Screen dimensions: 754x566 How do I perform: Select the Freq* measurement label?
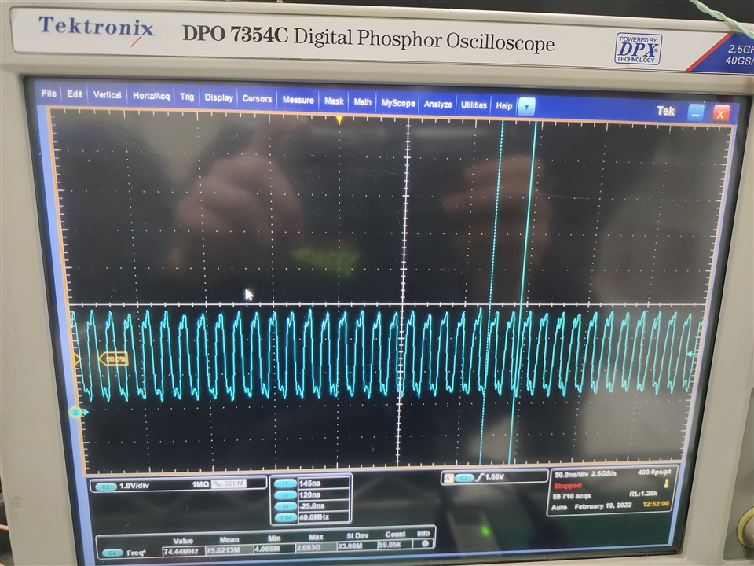click(136, 553)
